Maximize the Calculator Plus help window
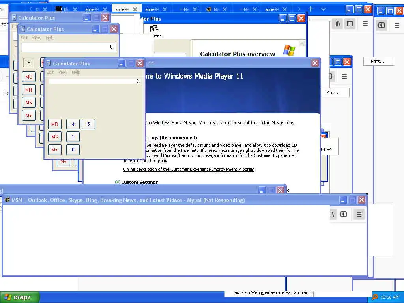 (292, 19)
